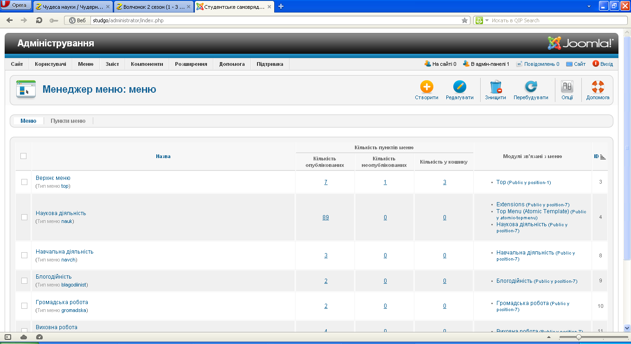Viewport: 631px width, 344px height.
Task: Open the Благодійність menu name link
Action: click(x=54, y=277)
